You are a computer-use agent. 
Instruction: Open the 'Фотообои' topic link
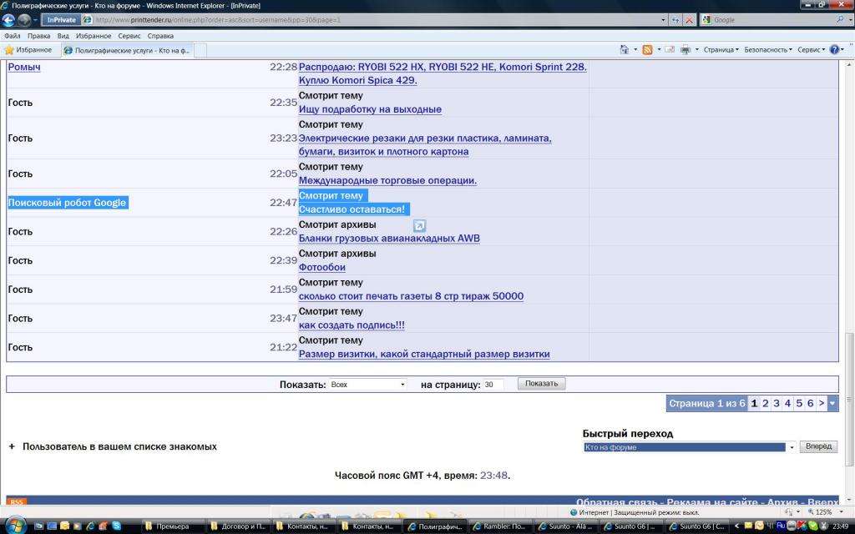[x=322, y=268]
